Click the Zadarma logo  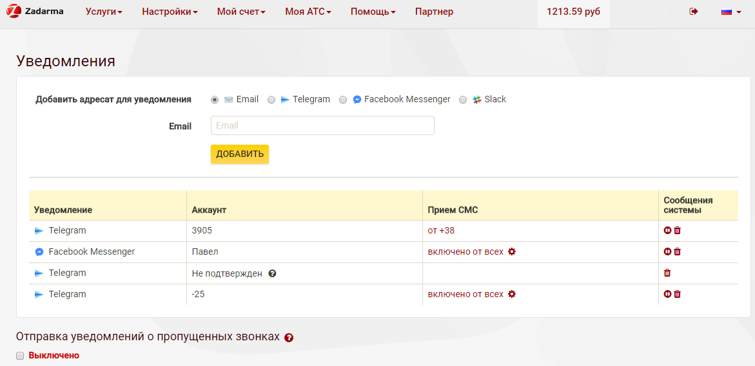35,10
